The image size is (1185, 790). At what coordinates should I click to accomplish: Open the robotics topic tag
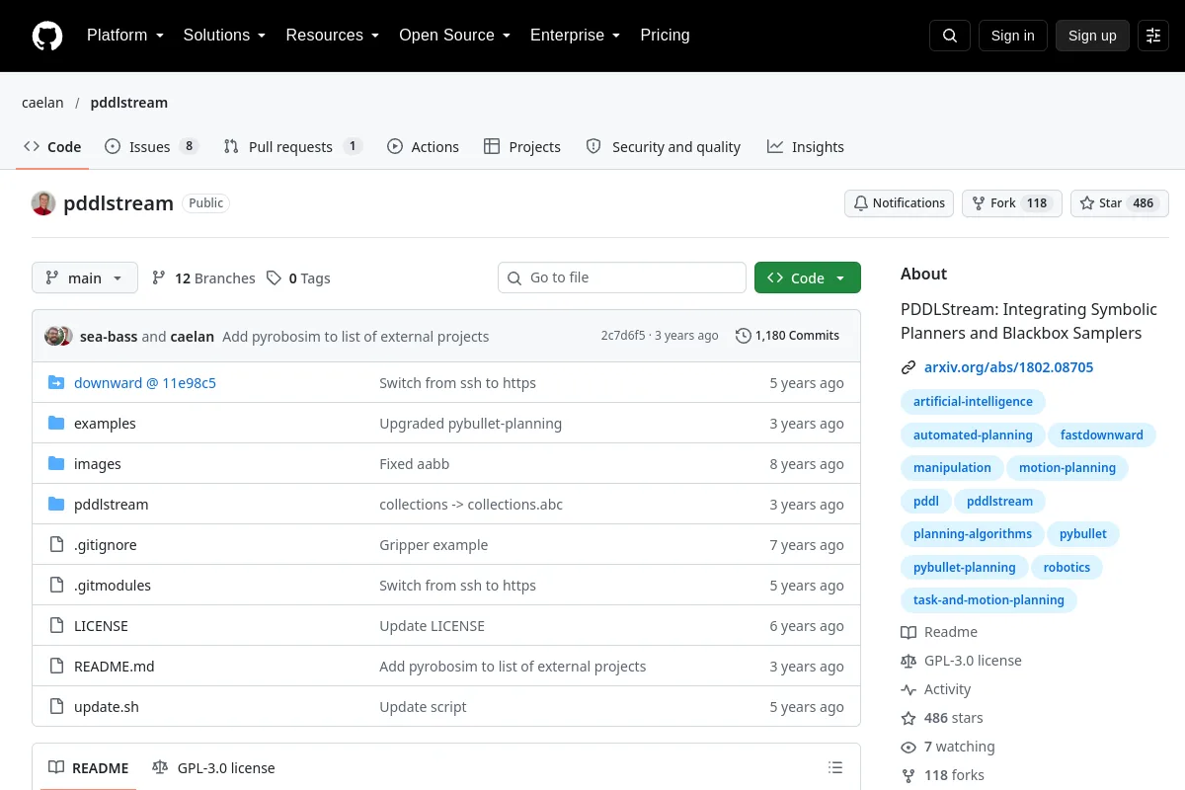[x=1066, y=568]
